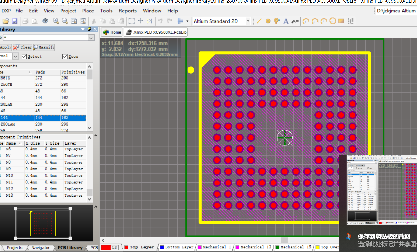The width and height of the screenshot is (417, 252).
Task: Zoom on selected objects icon
Action: 83,21
